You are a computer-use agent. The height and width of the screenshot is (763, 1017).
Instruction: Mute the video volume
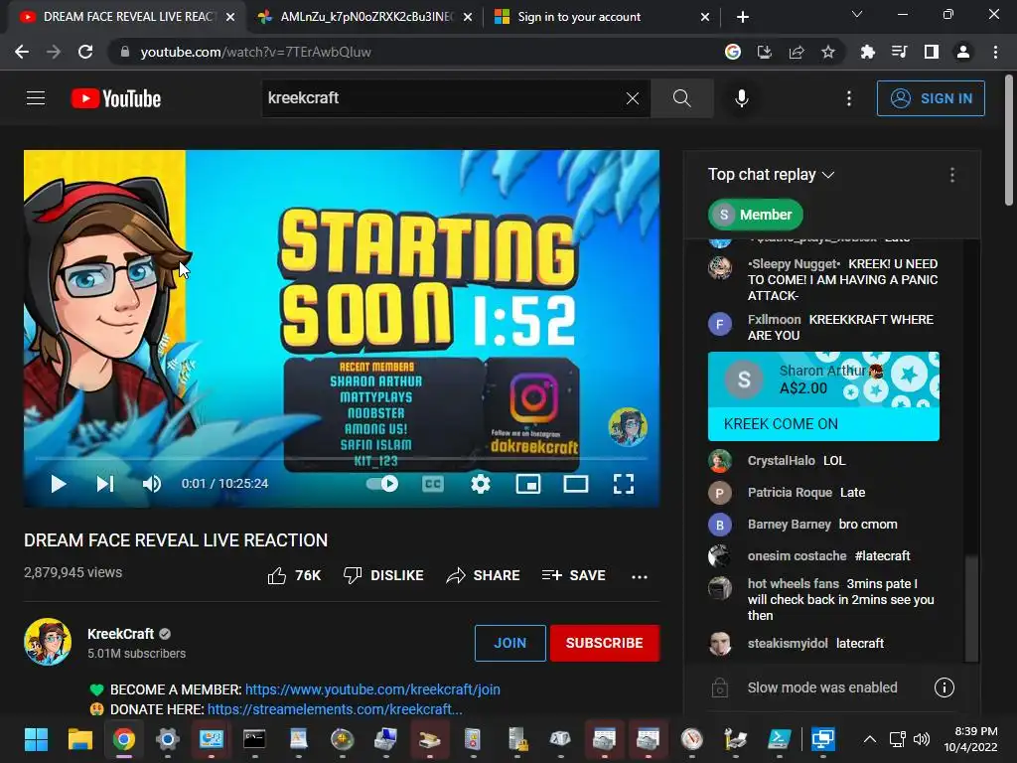point(152,484)
